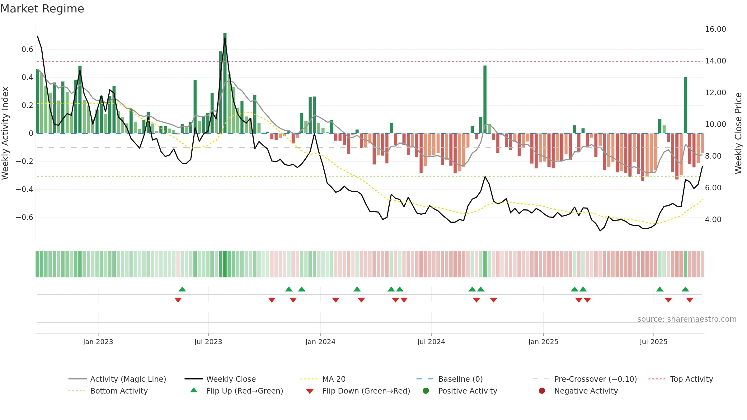Toggle Activity (Magic Line) legend entry
Viewport: 747px width, 420px height.
117,379
